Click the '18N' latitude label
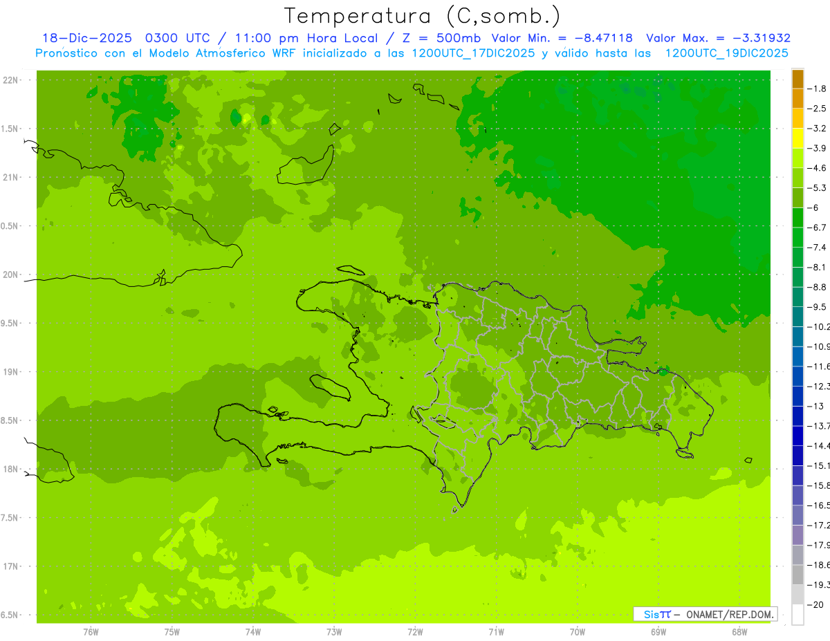Screen dimensions: 830x641 (10, 469)
